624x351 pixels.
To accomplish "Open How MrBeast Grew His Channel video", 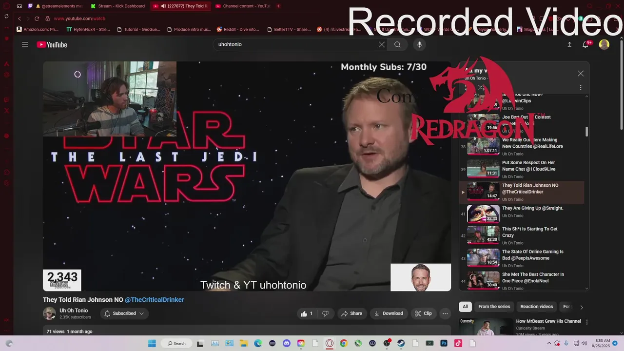I will coord(548,321).
